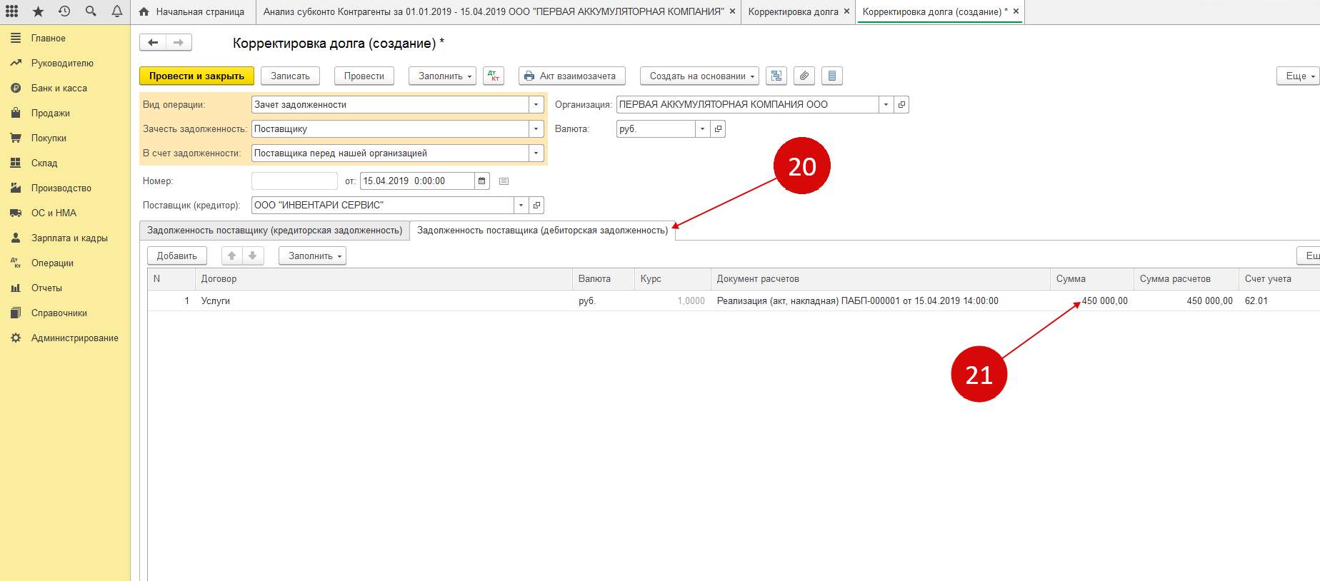Open Главное section in sidebar
This screenshot has width=1320, height=581.
tap(65, 39)
